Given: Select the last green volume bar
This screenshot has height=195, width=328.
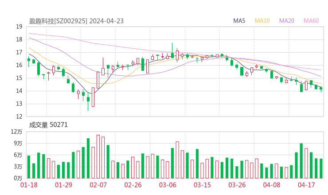Looking at the screenshot, I should (x=321, y=168).
